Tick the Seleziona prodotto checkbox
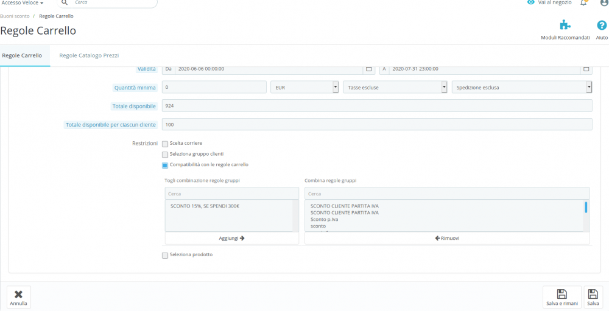Image resolution: width=609 pixels, height=311 pixels. [165, 256]
